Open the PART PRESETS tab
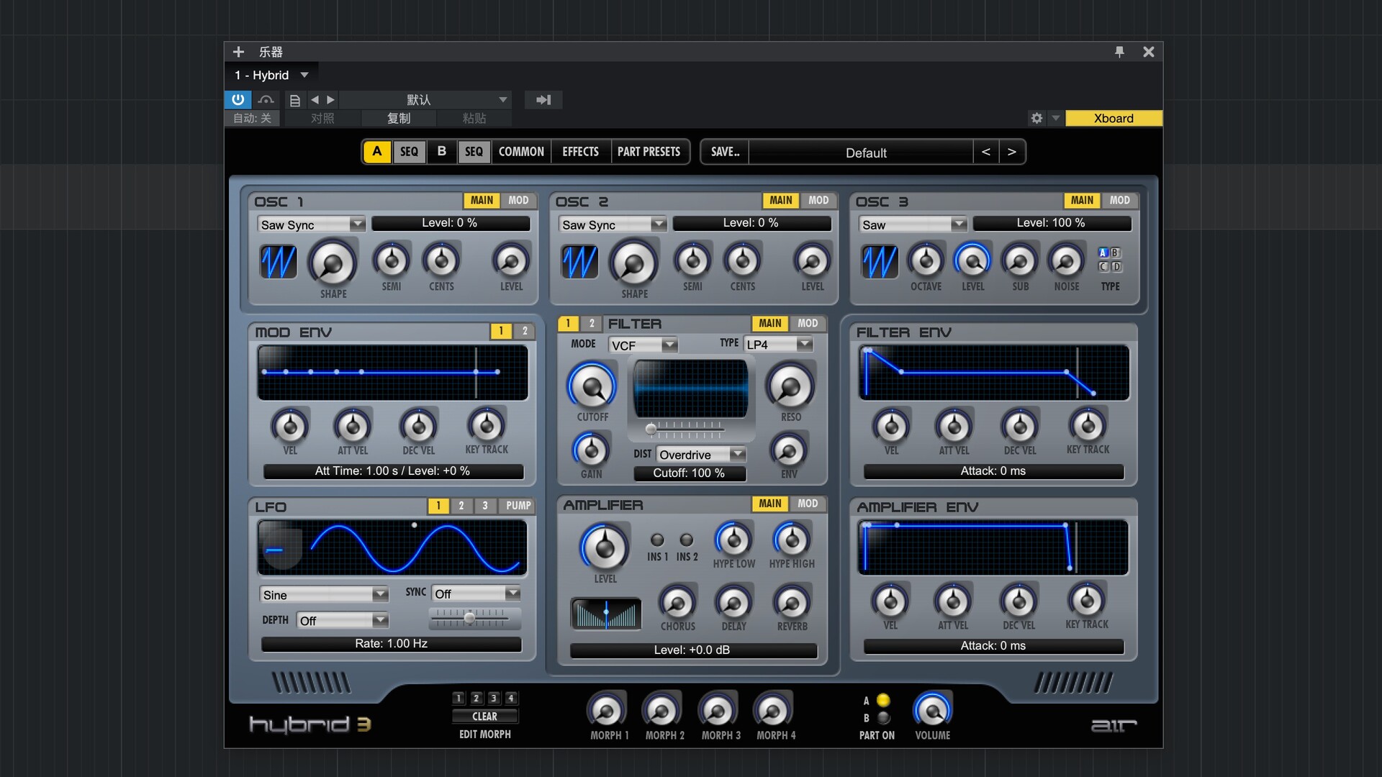This screenshot has width=1382, height=777. click(649, 152)
